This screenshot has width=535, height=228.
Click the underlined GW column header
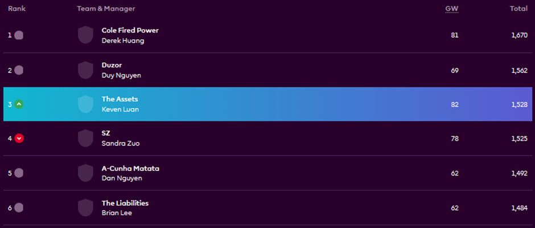451,9
